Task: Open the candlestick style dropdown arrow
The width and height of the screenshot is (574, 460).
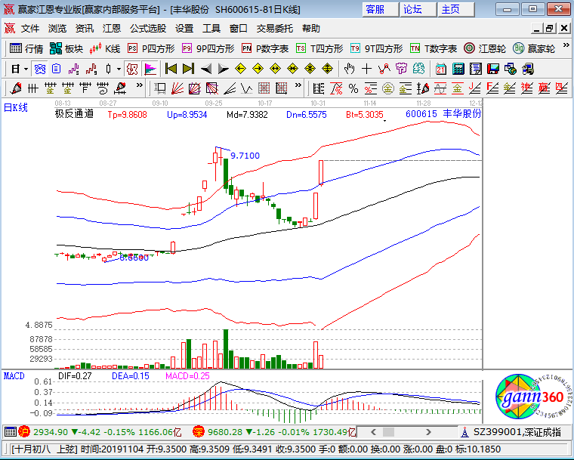Action: point(119,69)
